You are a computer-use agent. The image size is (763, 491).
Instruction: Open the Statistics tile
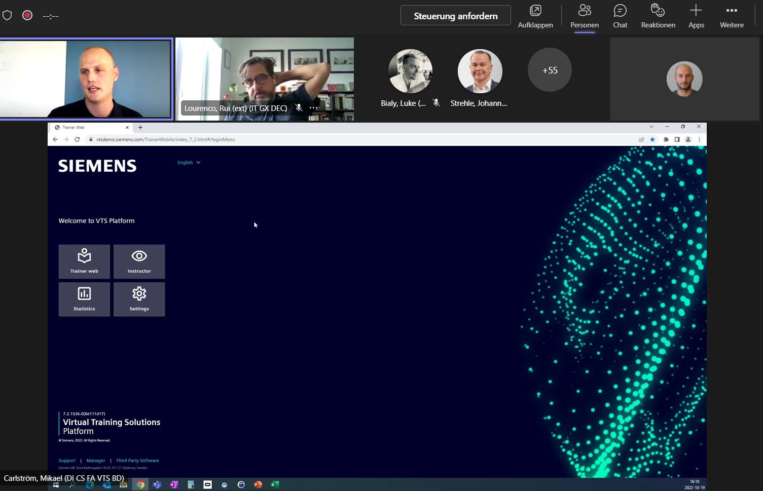(x=84, y=299)
